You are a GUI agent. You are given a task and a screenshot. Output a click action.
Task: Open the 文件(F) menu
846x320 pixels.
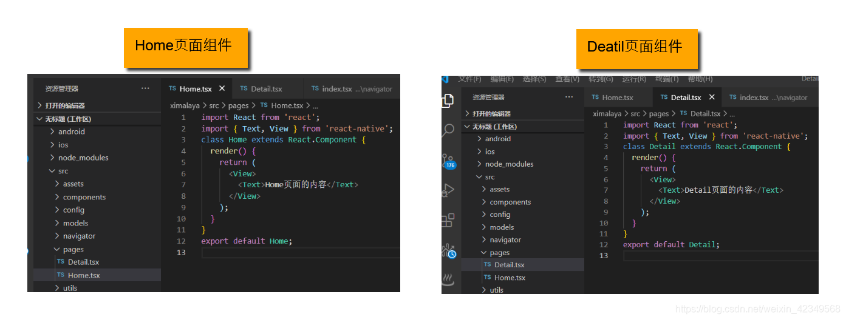tap(469, 79)
